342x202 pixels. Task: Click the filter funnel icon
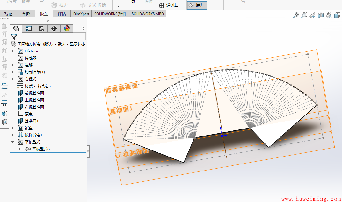(x=14, y=37)
